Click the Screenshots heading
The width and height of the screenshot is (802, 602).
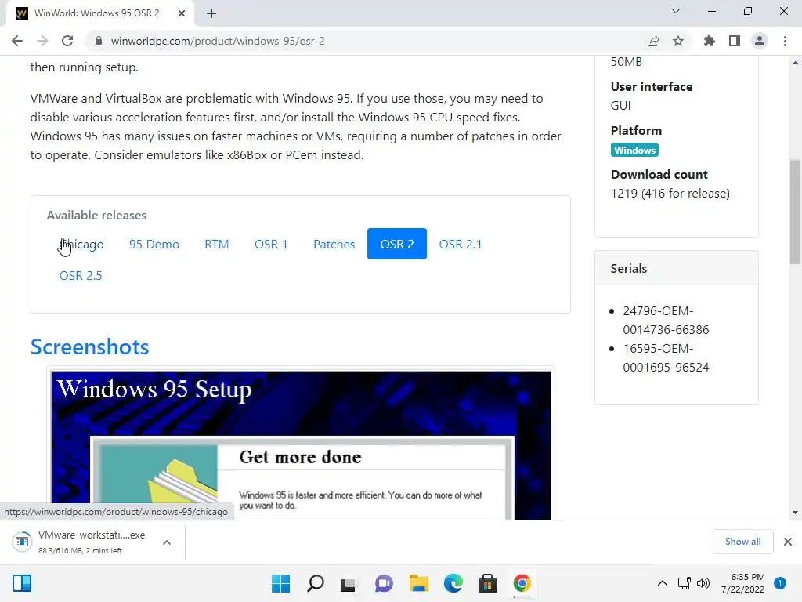pos(89,347)
